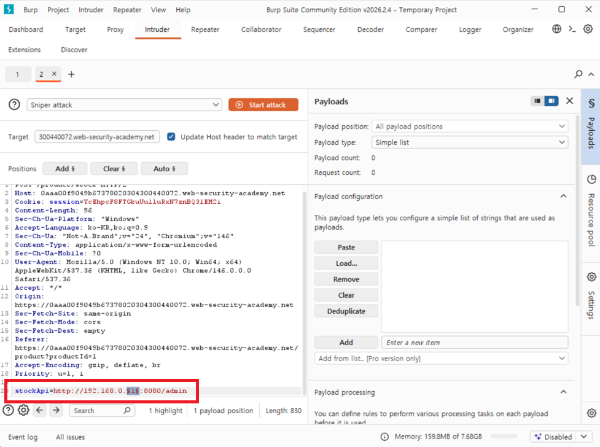The height and width of the screenshot is (447, 600).
Task: Open Disabled AI dropdown arrow
Action: pyautogui.click(x=584, y=437)
